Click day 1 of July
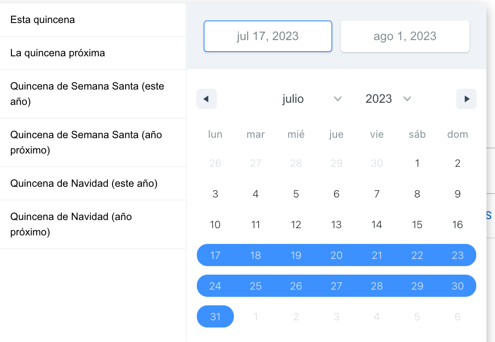 [417, 163]
